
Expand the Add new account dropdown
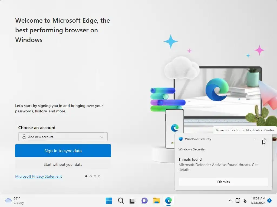(x=63, y=137)
